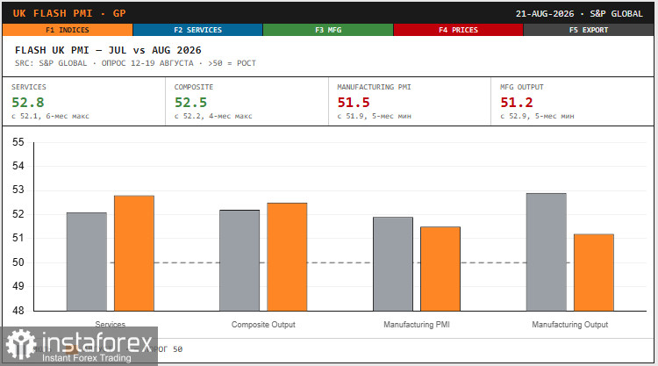This screenshot has height=366, width=658.
Task: Click the title FLASH UK PMI – JUL vs AUG 2026
Action: [x=108, y=50]
